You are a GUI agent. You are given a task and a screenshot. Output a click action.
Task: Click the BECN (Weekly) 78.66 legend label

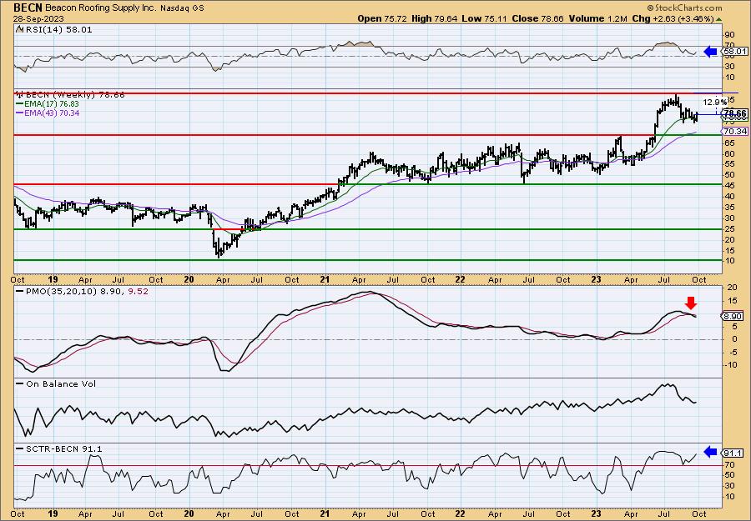[x=70, y=95]
